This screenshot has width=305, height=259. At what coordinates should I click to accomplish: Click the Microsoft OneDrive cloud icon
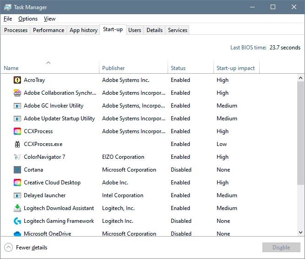tap(17, 233)
